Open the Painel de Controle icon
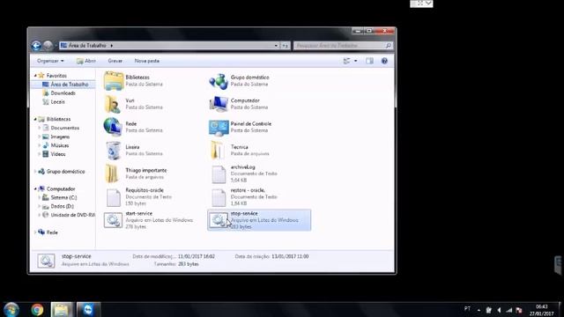Screen dimensions: 564x317 (x=219, y=128)
